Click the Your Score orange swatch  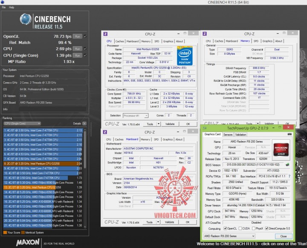click(x=5, y=232)
